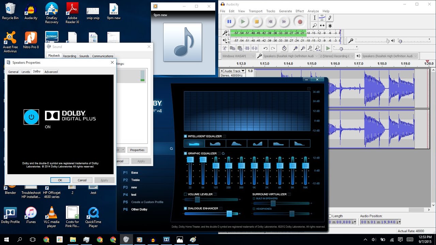Open the 2 (Stereo) Recording channels dropdown
This screenshot has width=436, height=245.
337,56
